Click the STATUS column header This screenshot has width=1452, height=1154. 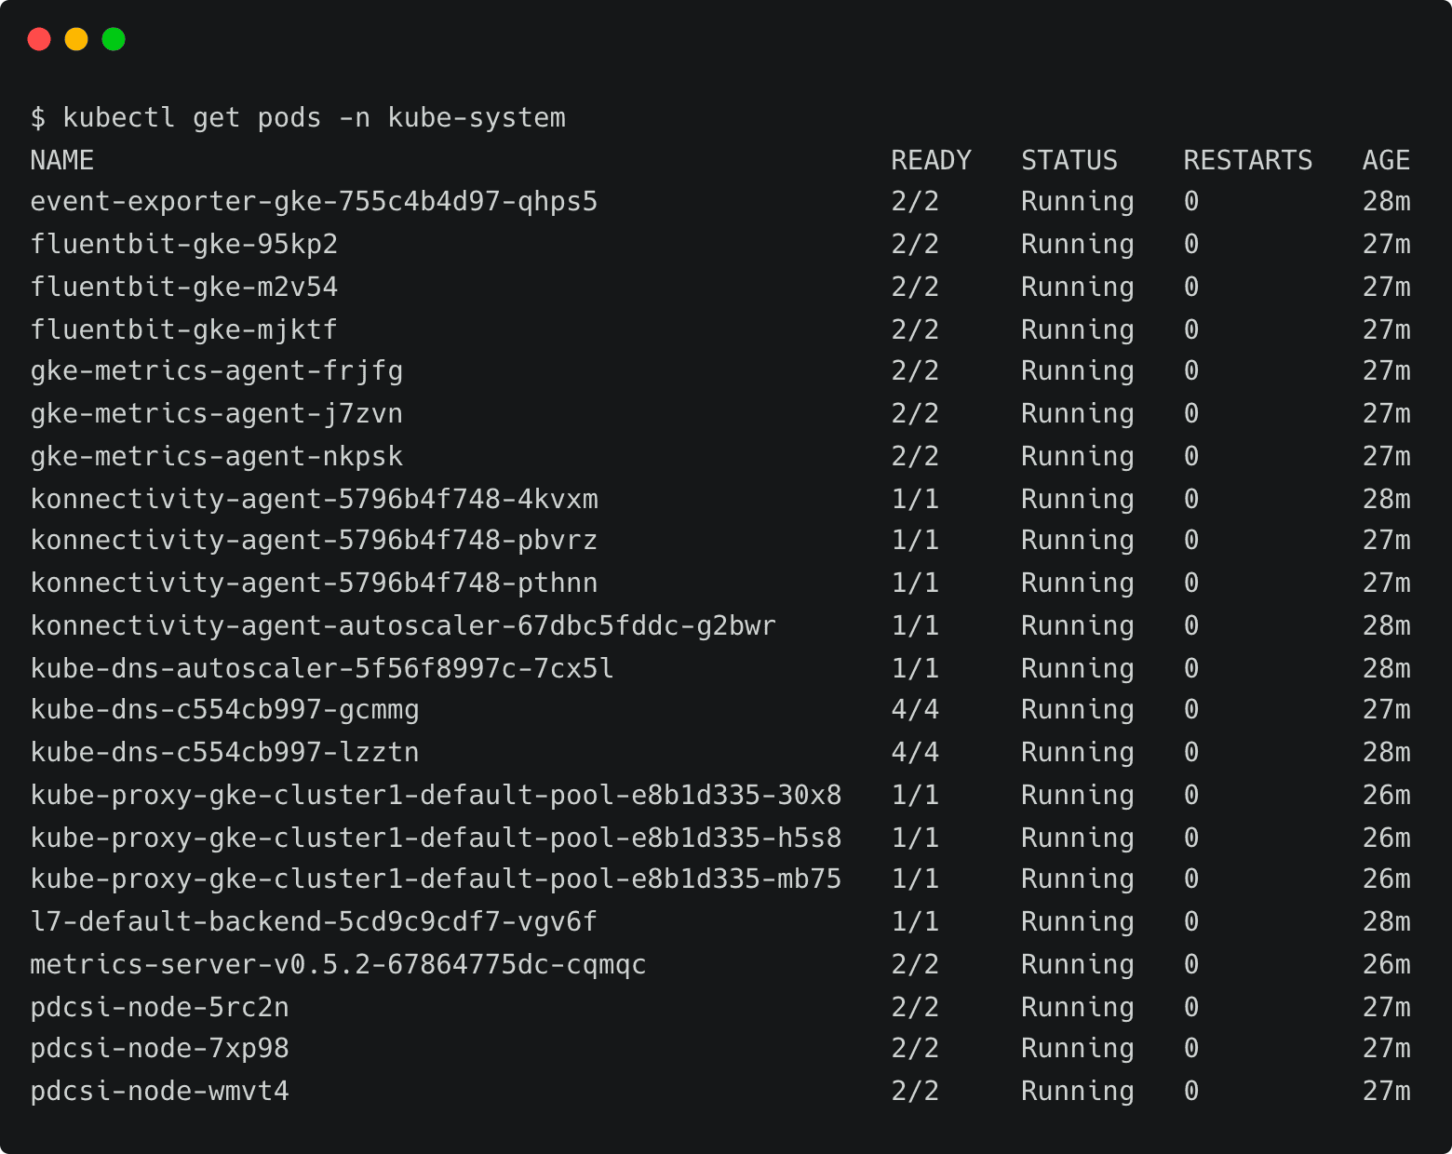[1069, 161]
